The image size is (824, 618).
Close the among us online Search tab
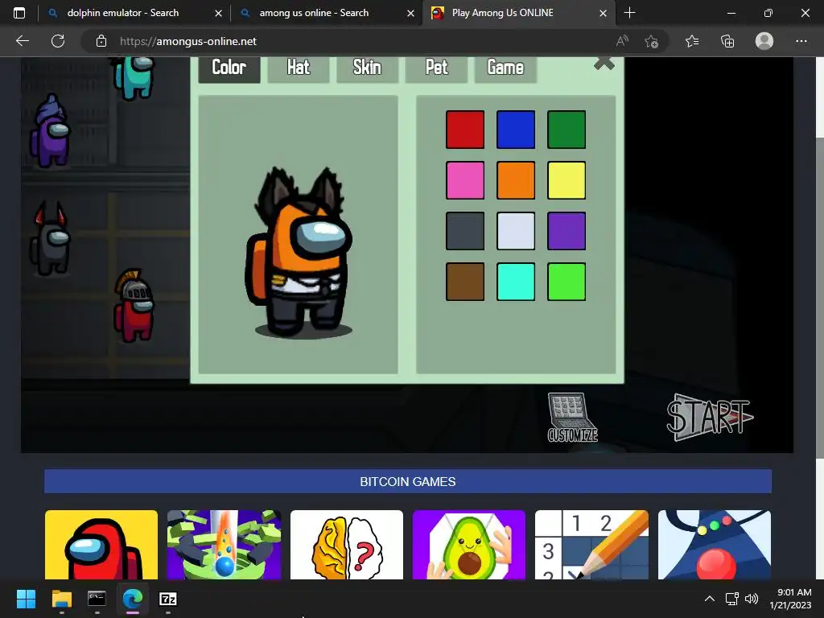coord(410,13)
